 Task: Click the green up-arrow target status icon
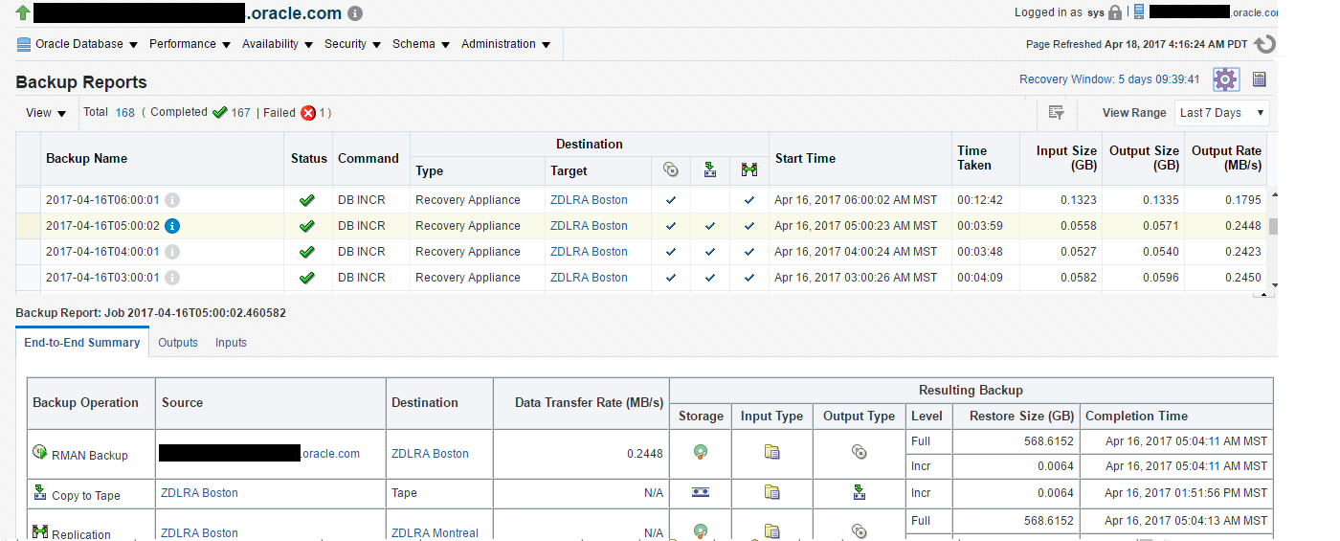click(23, 12)
